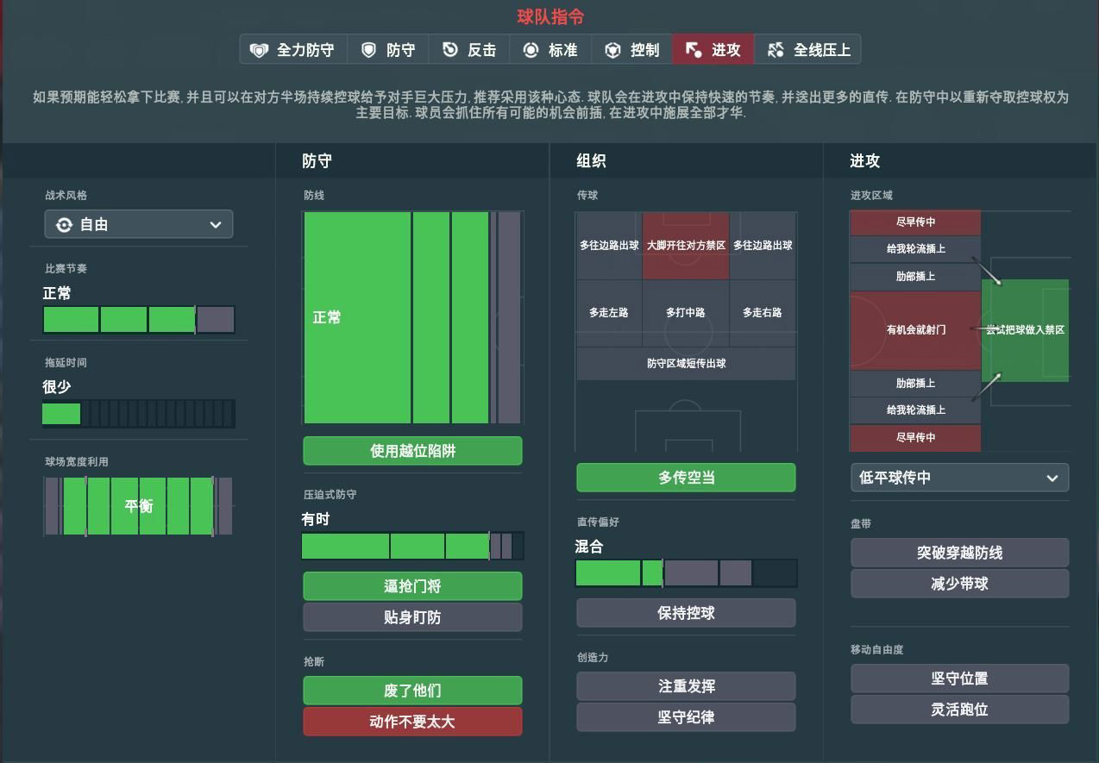Click the green 尝试把球做入禁区 zone
This screenshot has width=1099, height=763.
tap(1026, 330)
